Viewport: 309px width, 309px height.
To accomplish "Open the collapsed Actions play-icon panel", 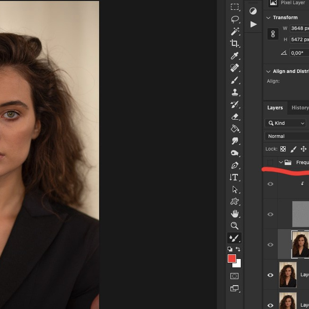I will [253, 24].
